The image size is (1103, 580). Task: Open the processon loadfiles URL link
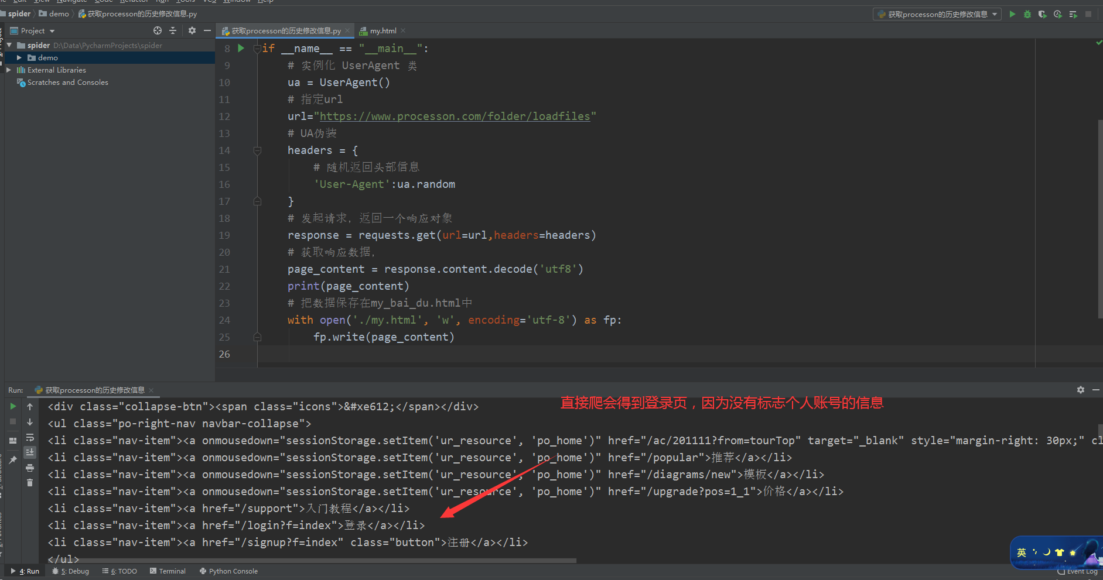[x=455, y=116]
